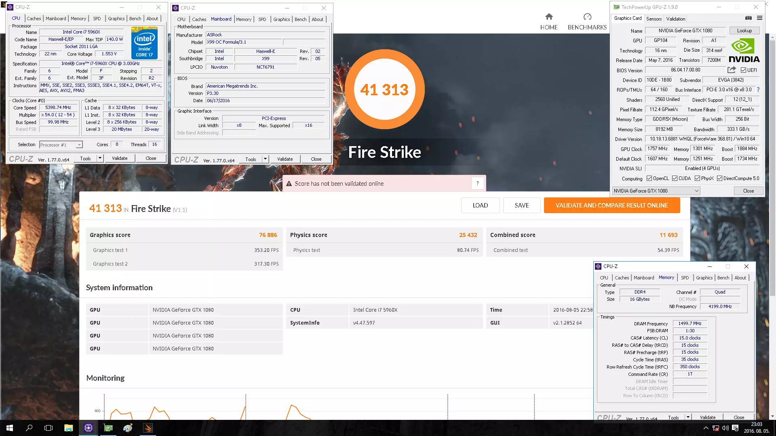Click the GPU-Z taskbar icon
The width and height of the screenshot is (776, 436).
(108, 428)
